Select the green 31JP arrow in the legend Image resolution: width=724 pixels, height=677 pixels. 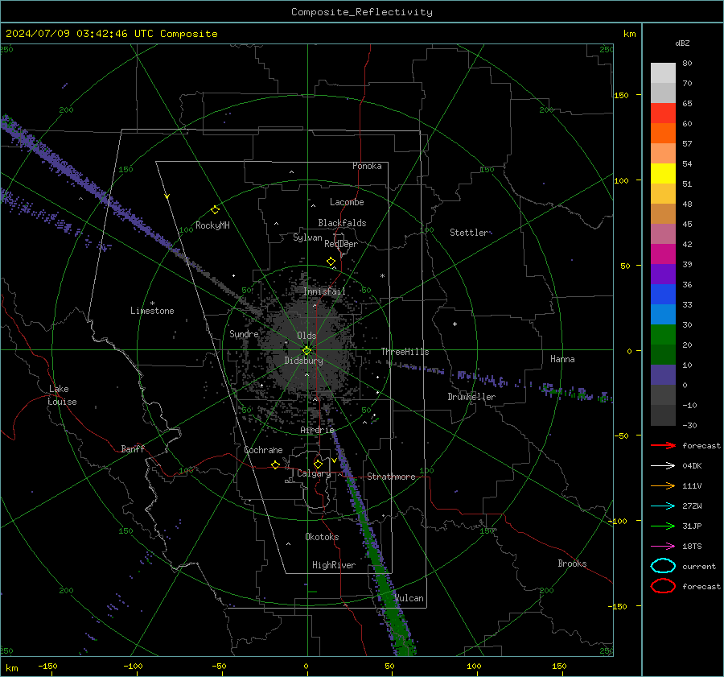tap(663, 526)
